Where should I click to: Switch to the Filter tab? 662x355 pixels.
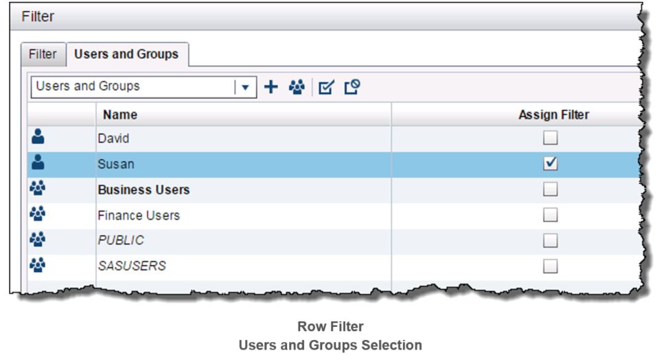[x=43, y=54]
